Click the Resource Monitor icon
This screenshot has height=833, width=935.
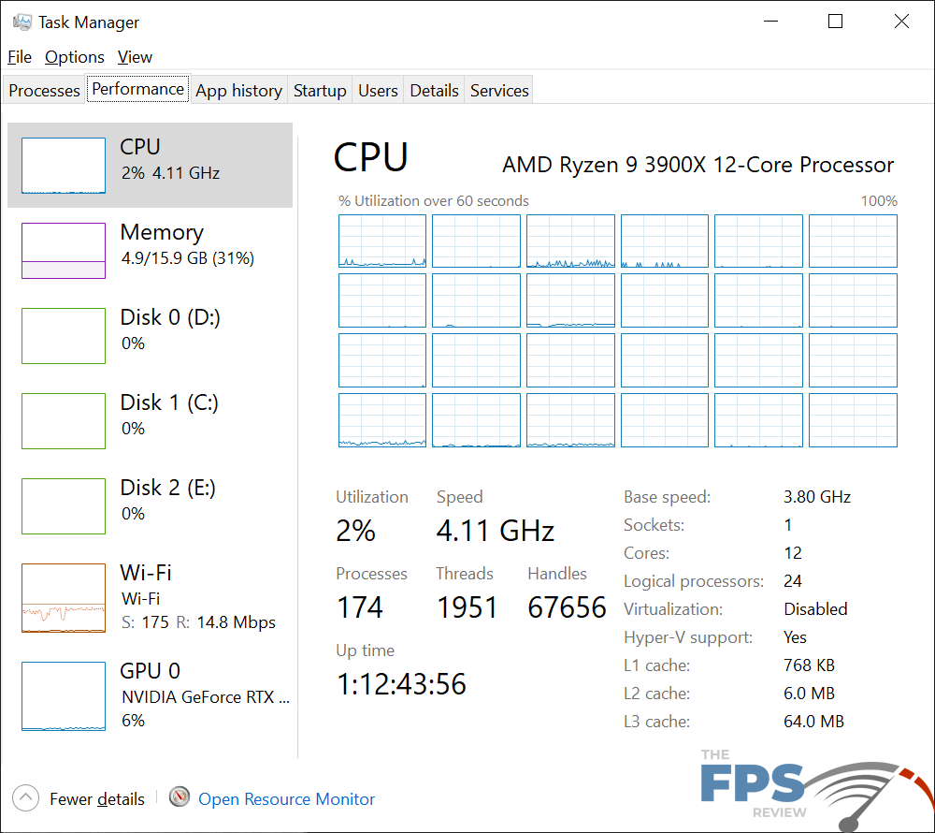tap(180, 797)
